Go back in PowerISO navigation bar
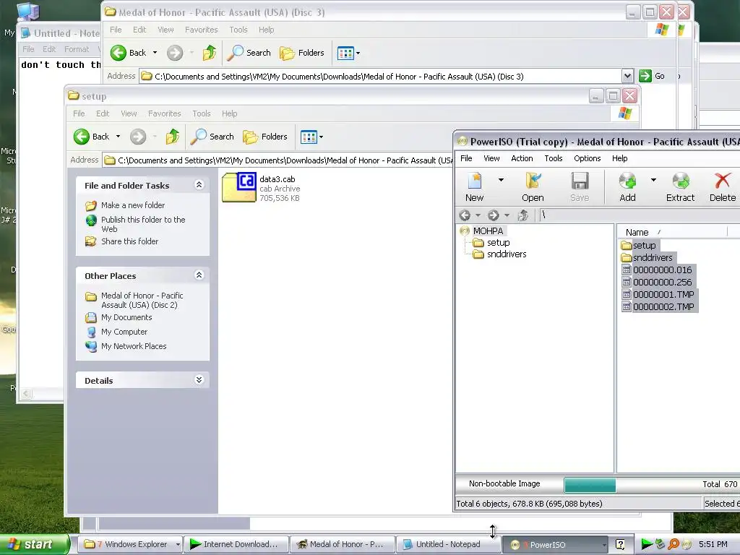The width and height of the screenshot is (740, 555). tap(465, 215)
